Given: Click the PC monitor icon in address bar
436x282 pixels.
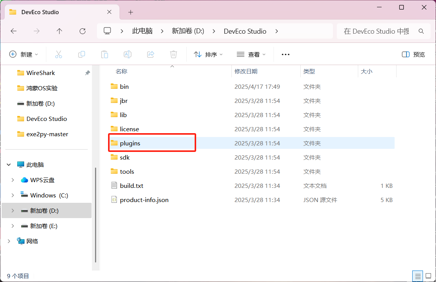Looking at the screenshot, I should pos(107,31).
